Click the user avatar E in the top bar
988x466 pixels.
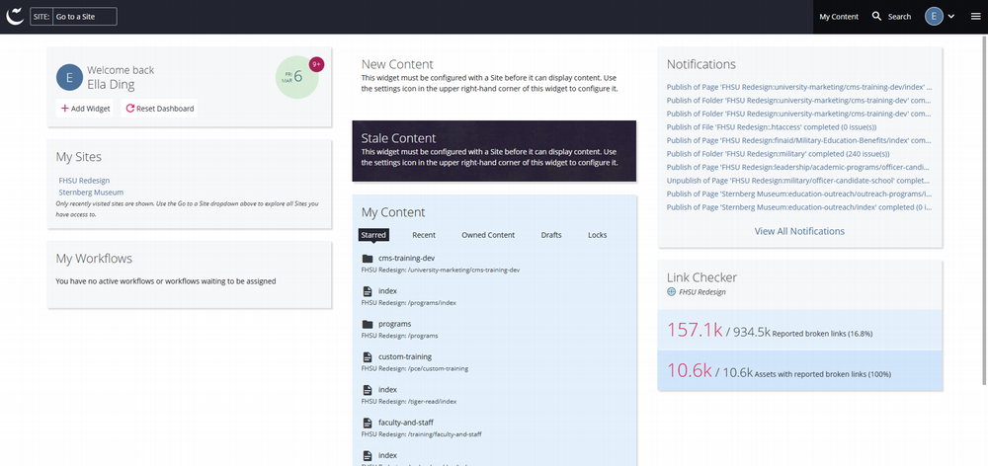[934, 17]
